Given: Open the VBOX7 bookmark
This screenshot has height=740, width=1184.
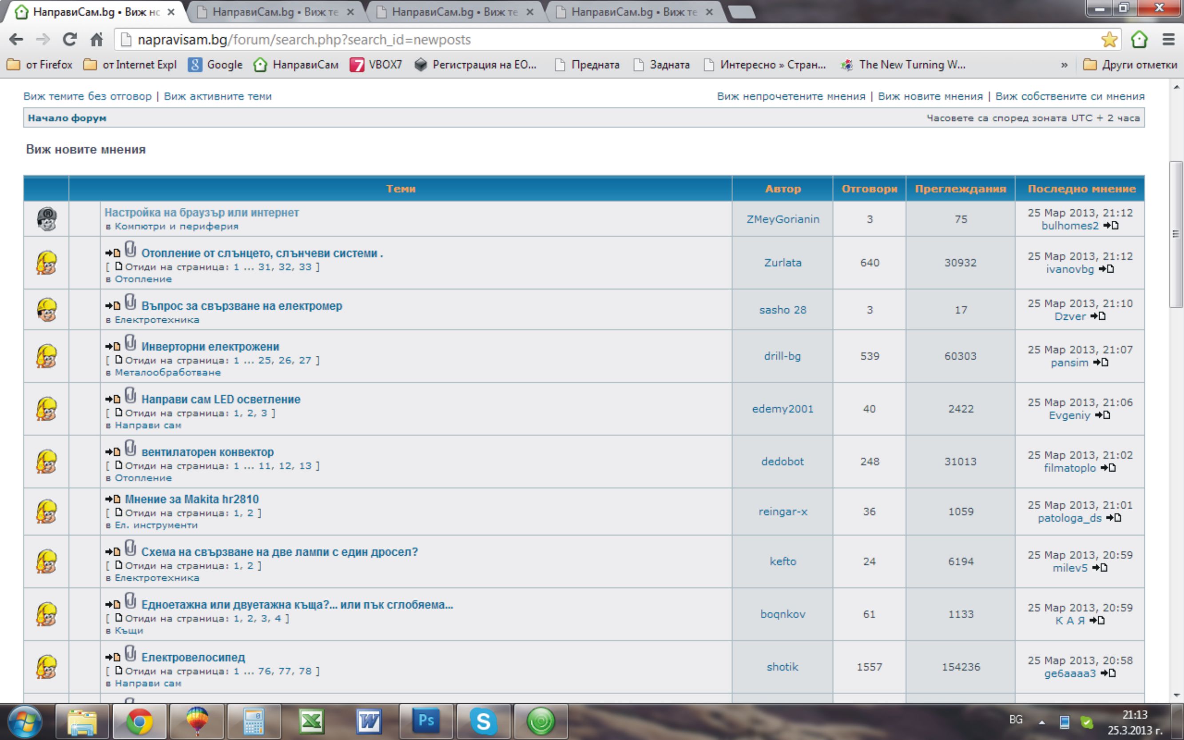Looking at the screenshot, I should coord(376,64).
